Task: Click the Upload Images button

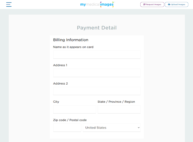Action: 176,4
